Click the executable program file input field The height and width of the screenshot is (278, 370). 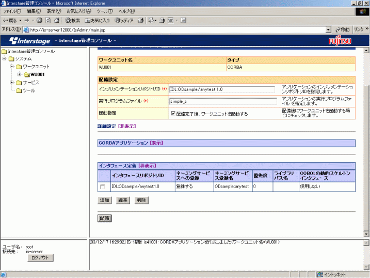(x=223, y=101)
